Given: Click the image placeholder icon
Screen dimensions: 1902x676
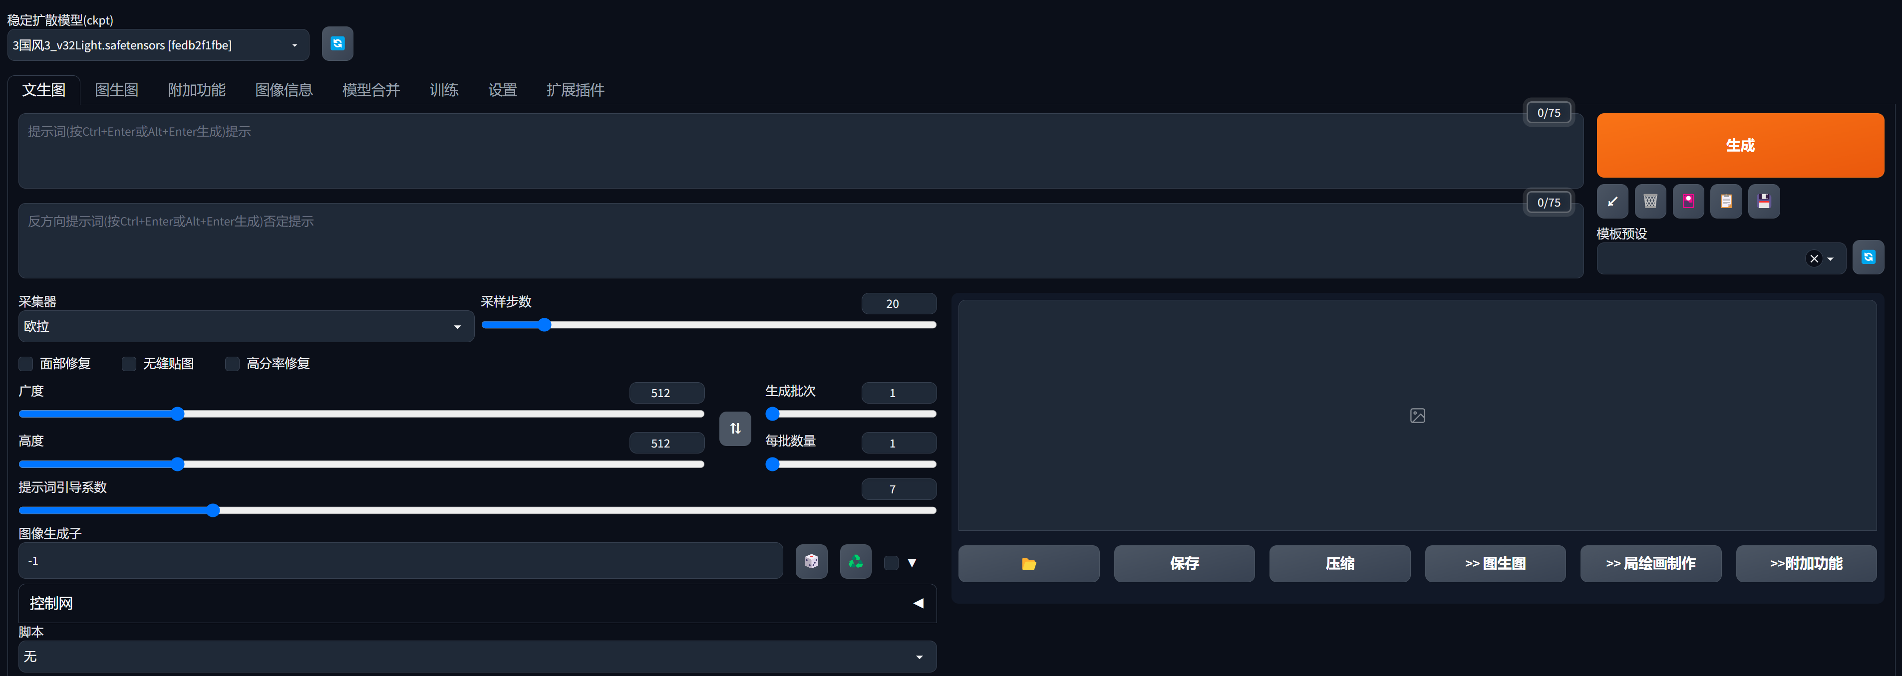Looking at the screenshot, I should coord(1418,416).
